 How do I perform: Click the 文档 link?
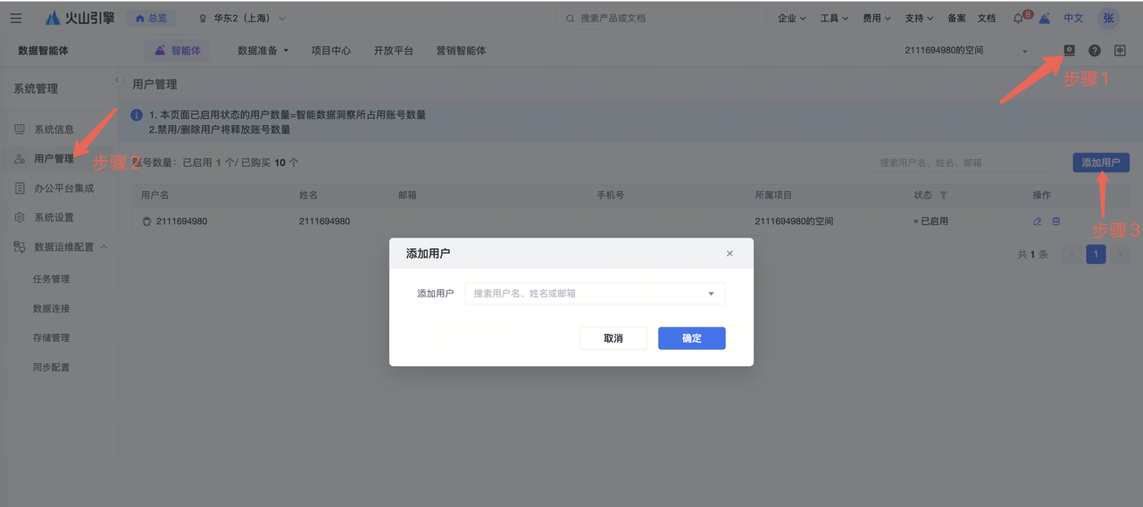986,18
